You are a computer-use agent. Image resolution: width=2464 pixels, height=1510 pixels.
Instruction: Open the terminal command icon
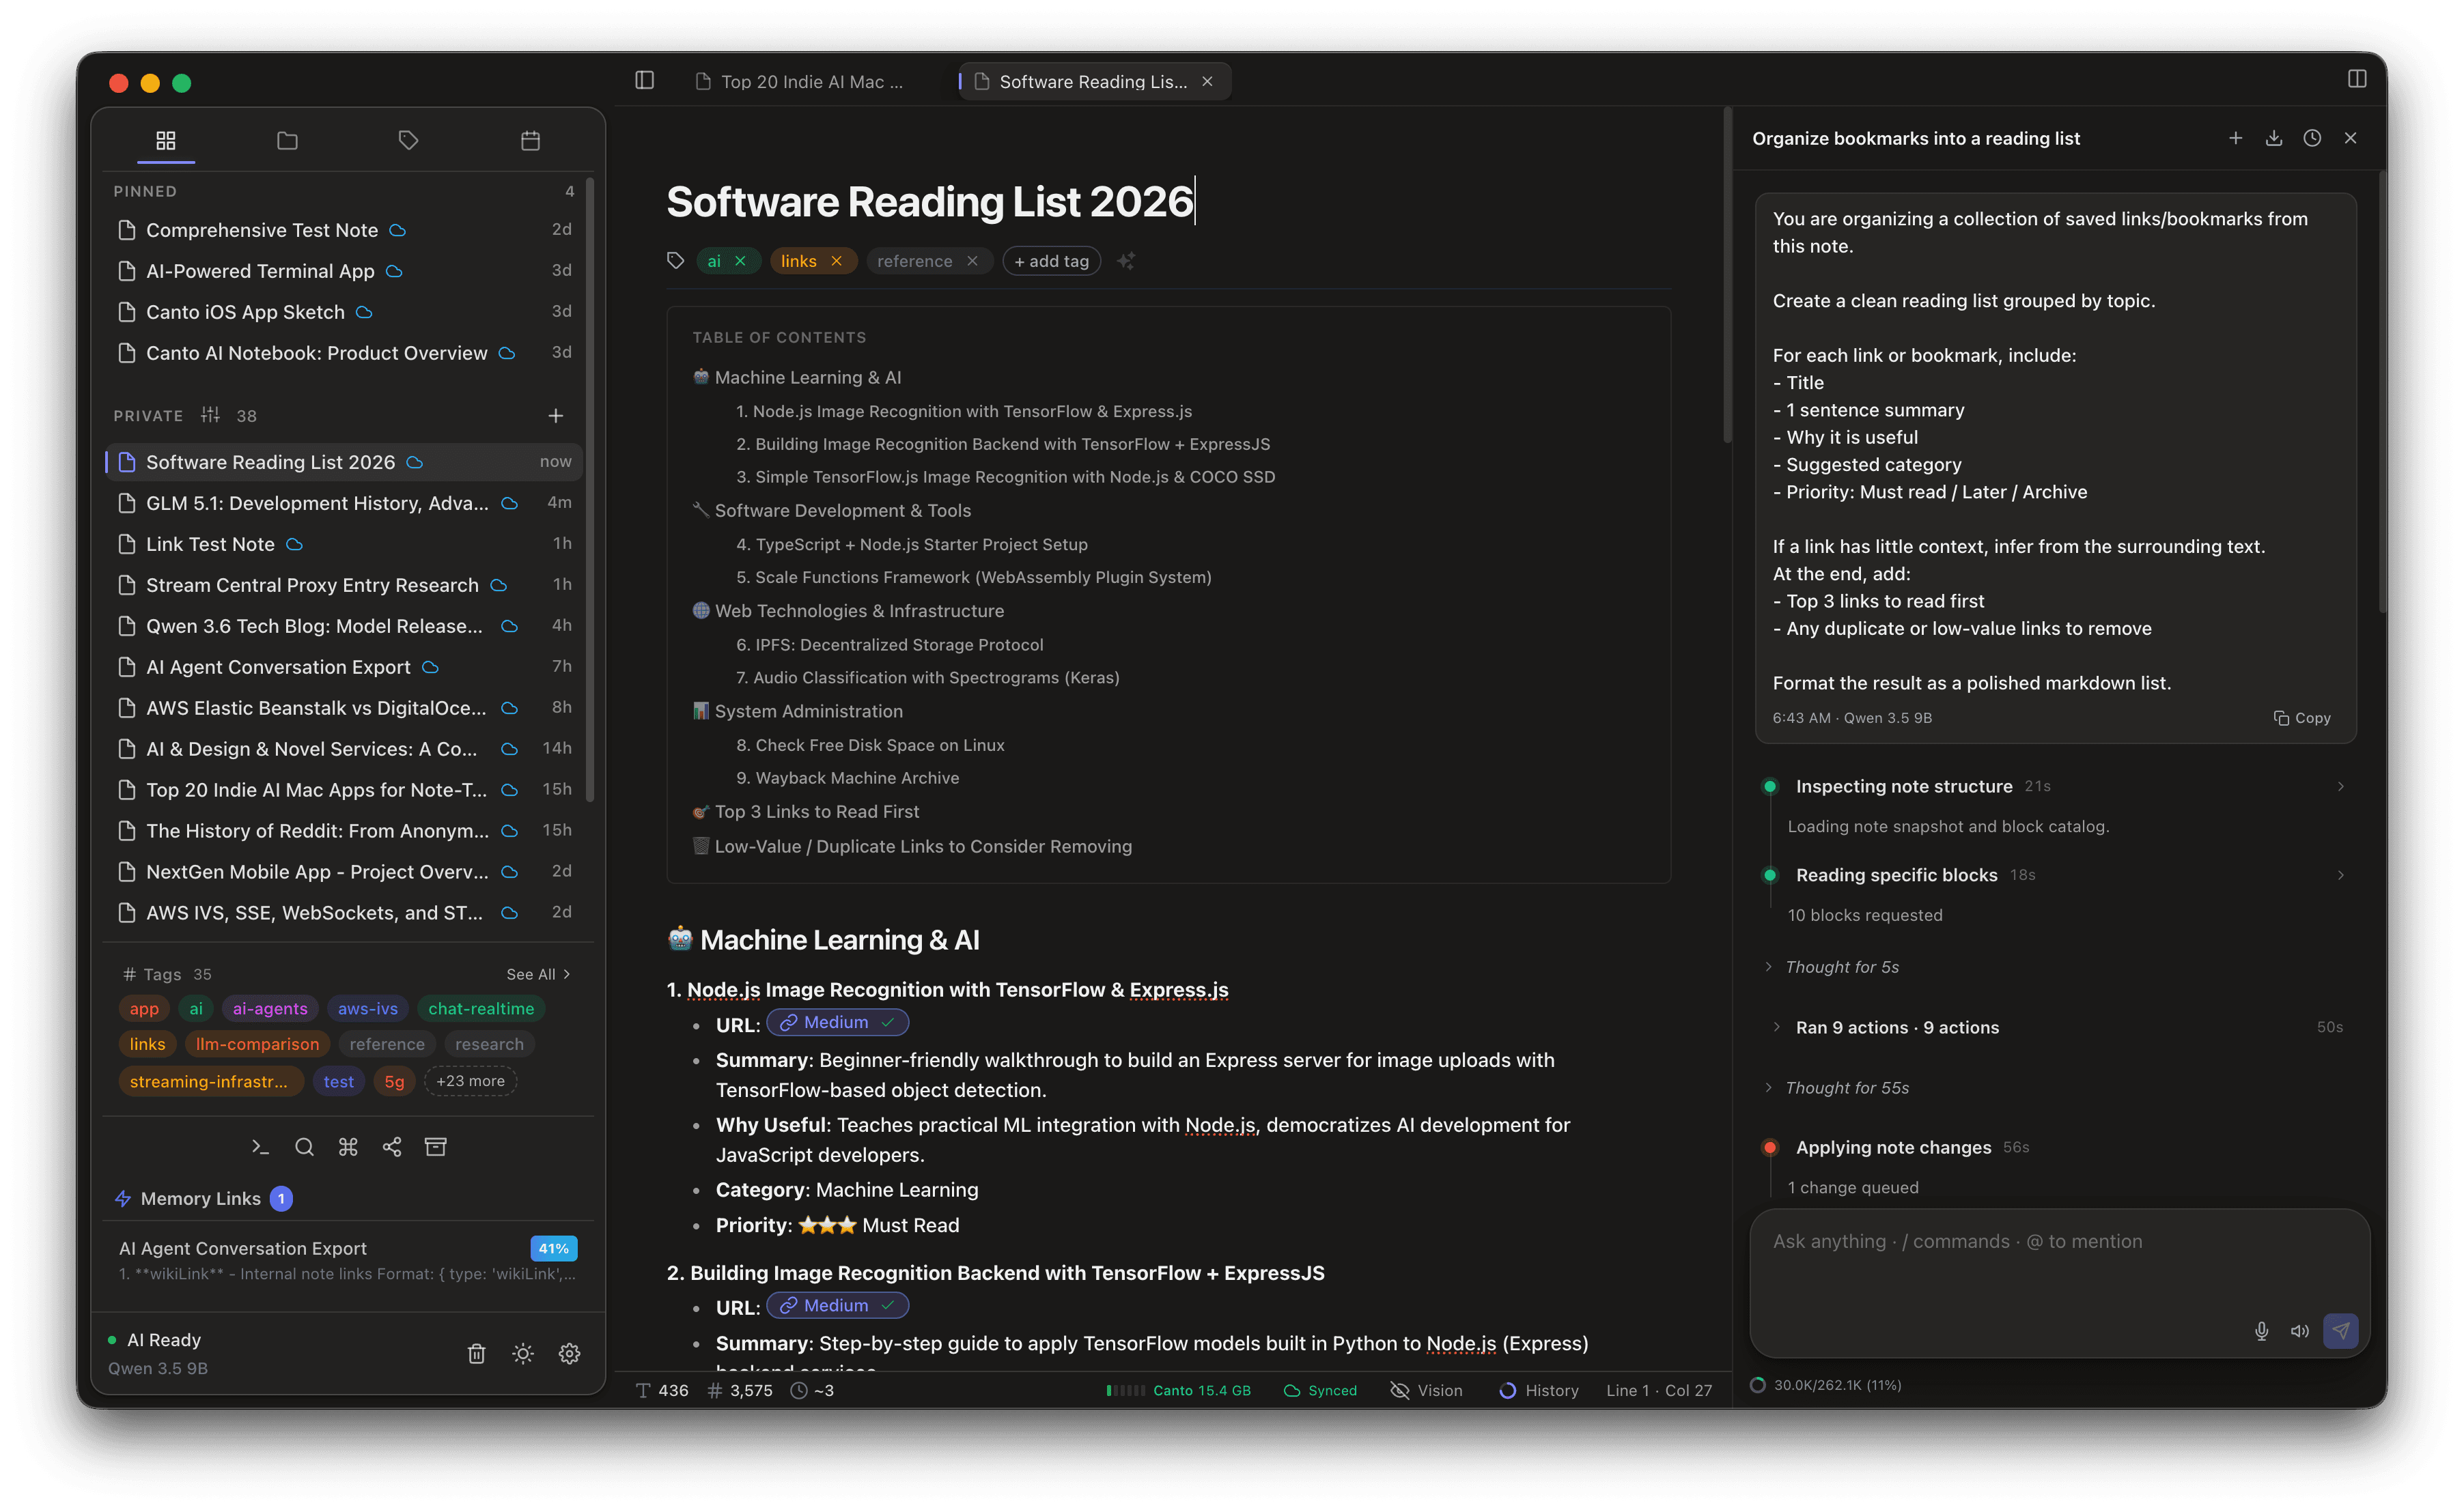pos(260,1146)
